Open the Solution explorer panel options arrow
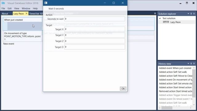The width and height of the screenshot is (197, 111). tap(188, 14)
